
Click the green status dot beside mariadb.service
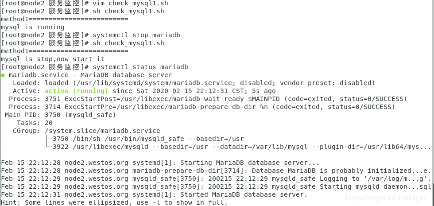coord(3,75)
